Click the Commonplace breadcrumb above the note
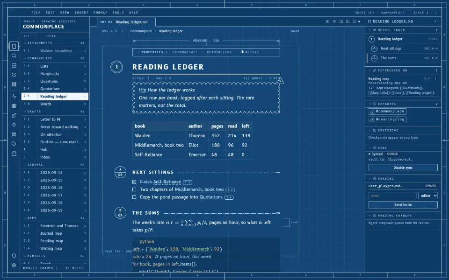449x280 pixels. click(141, 31)
